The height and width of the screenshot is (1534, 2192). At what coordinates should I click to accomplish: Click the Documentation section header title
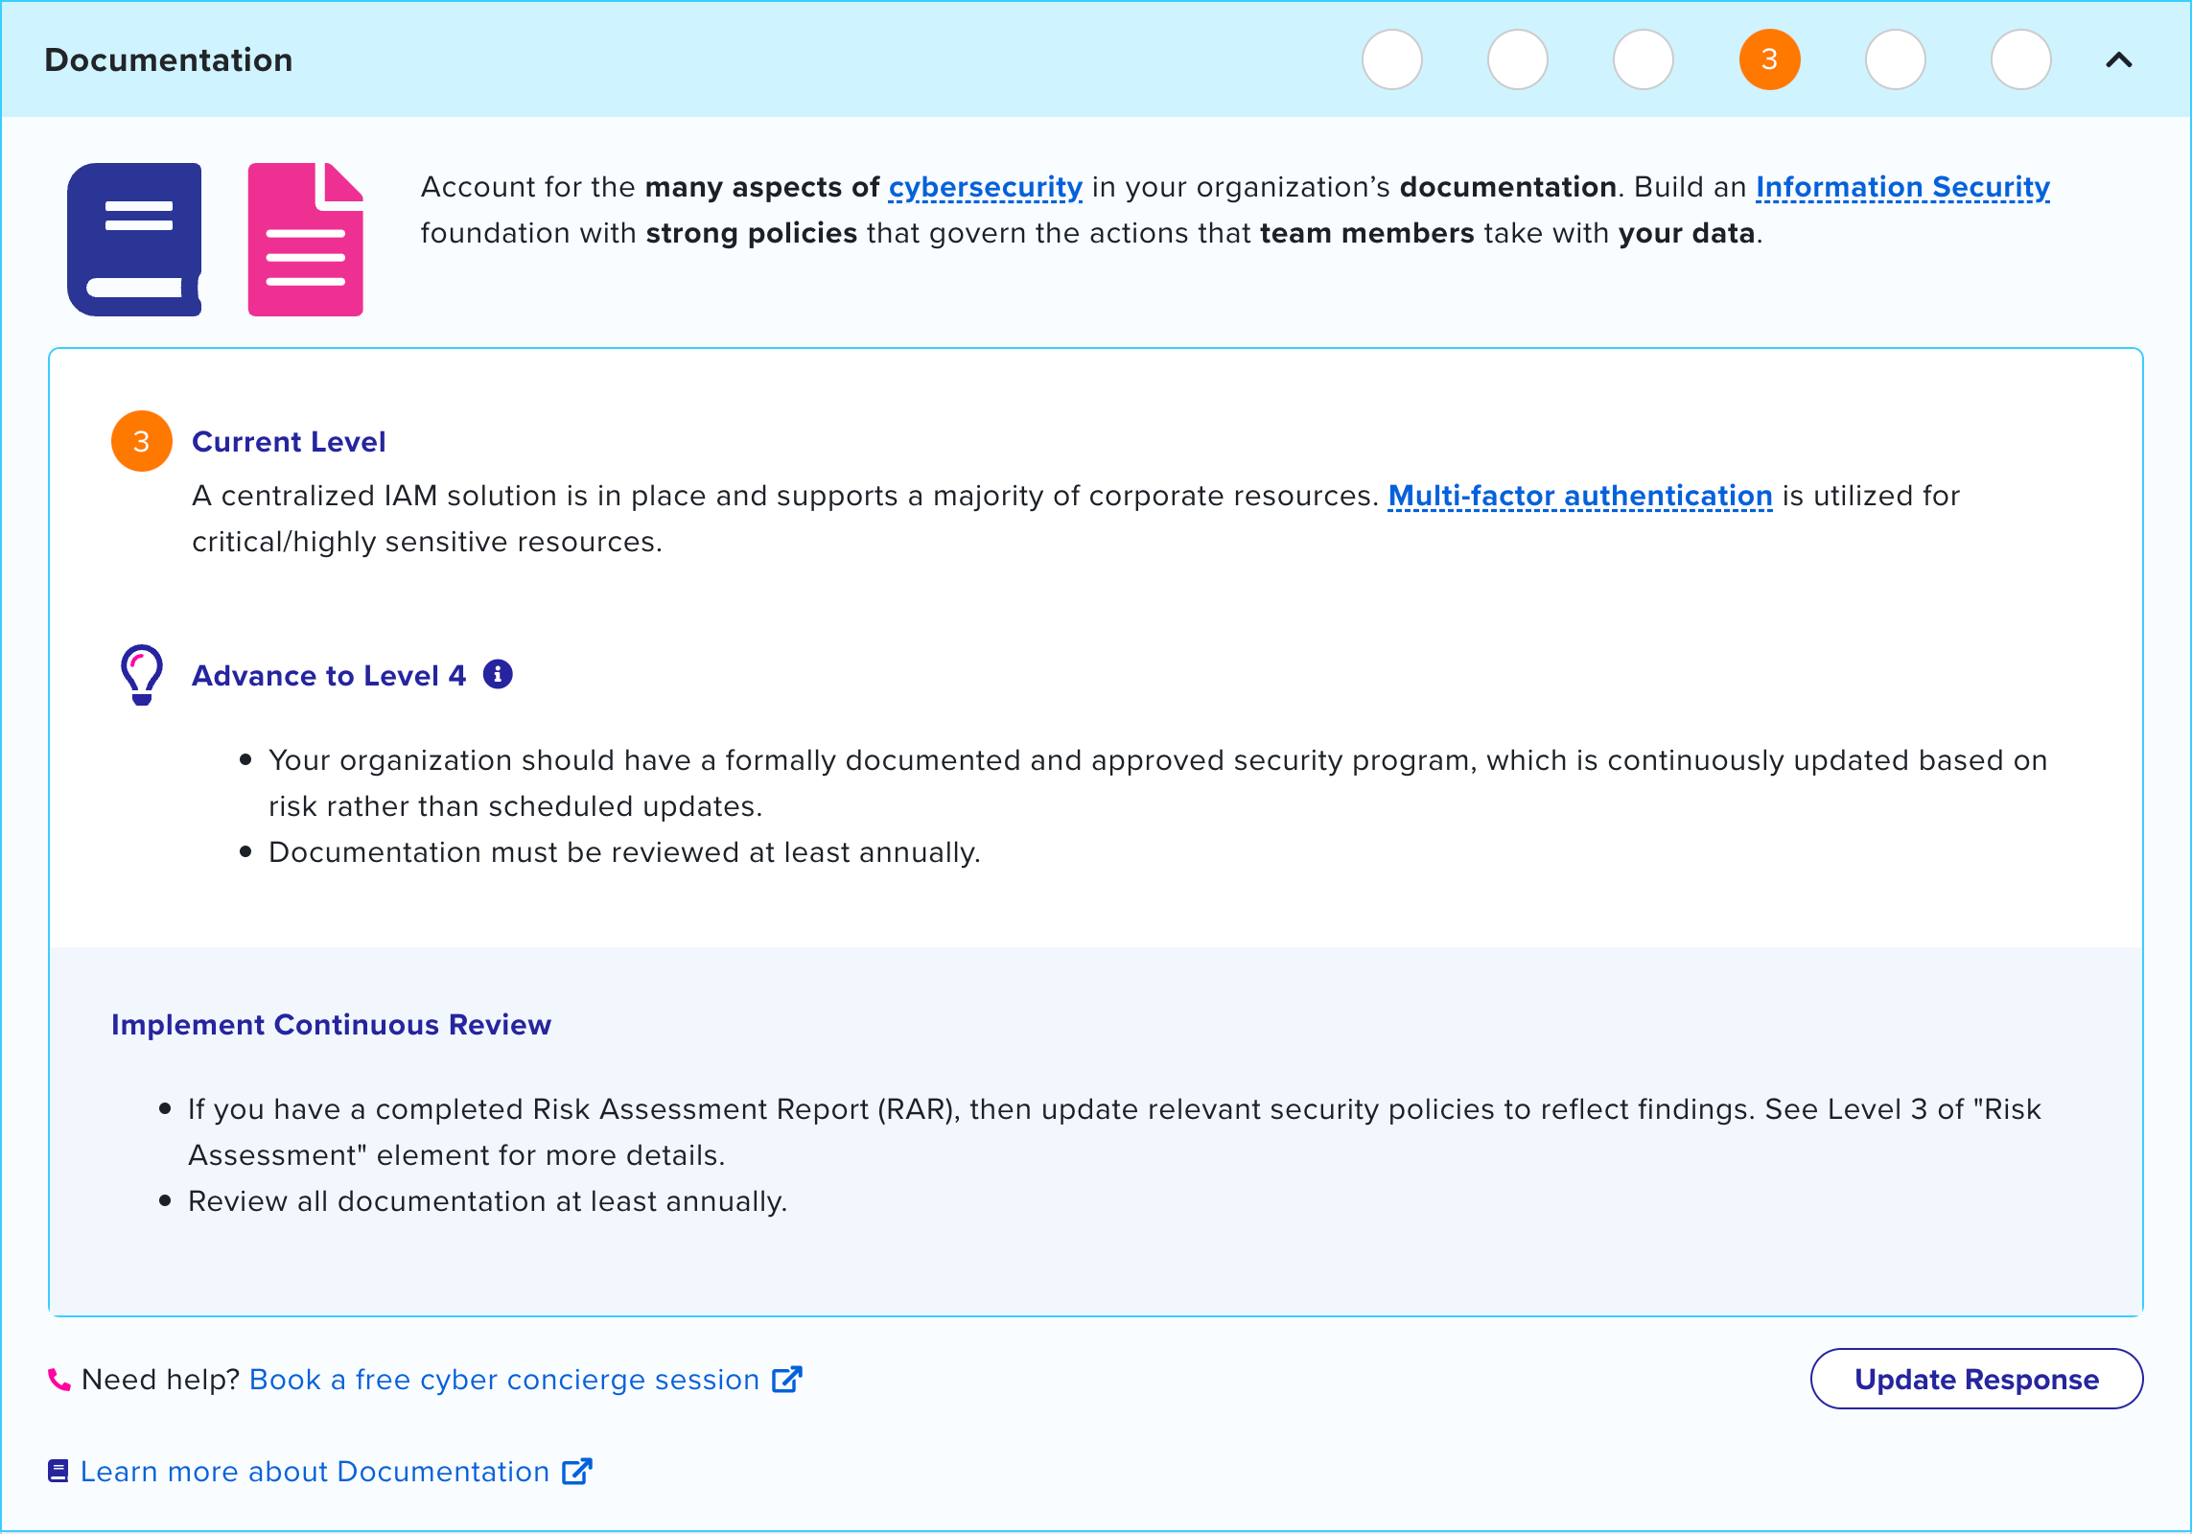pyautogui.click(x=169, y=60)
